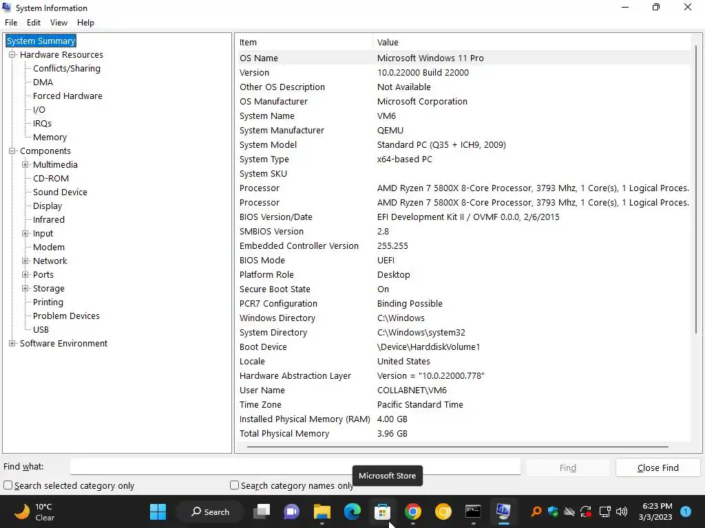Open the View menu
The width and height of the screenshot is (705, 528).
59,23
